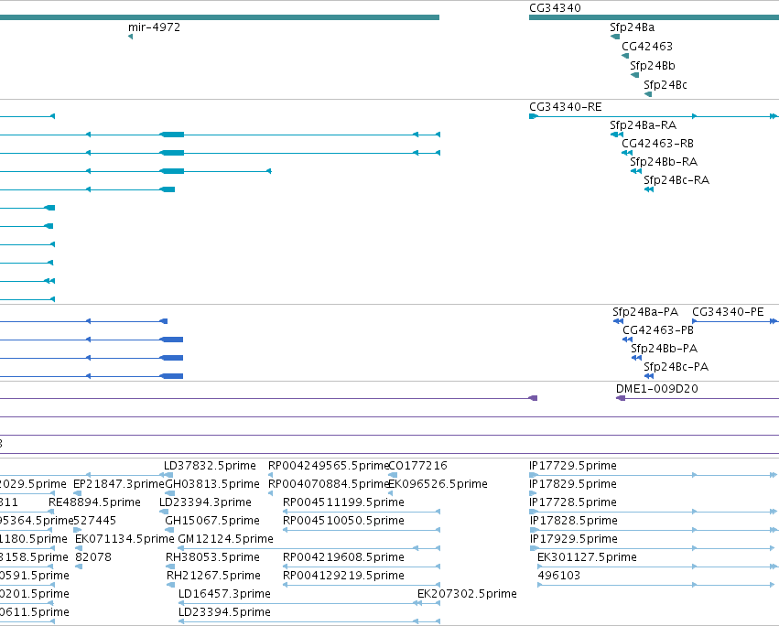Select the RH38053.5prime EST label

[x=212, y=558]
